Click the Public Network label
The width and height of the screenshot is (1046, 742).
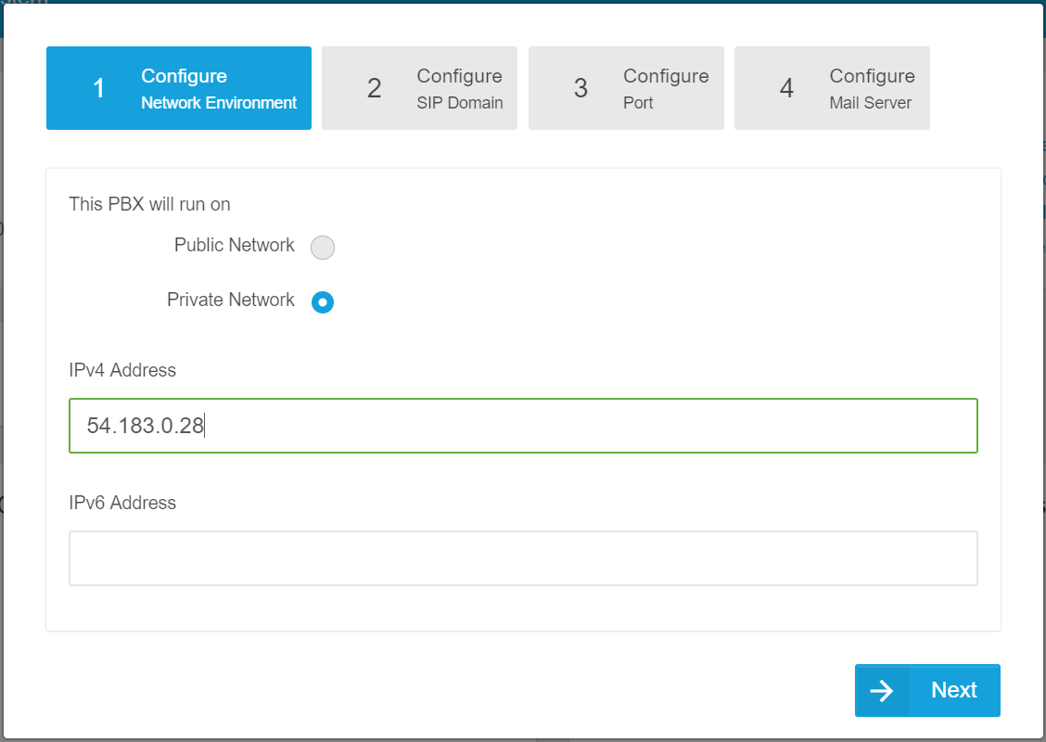[235, 245]
